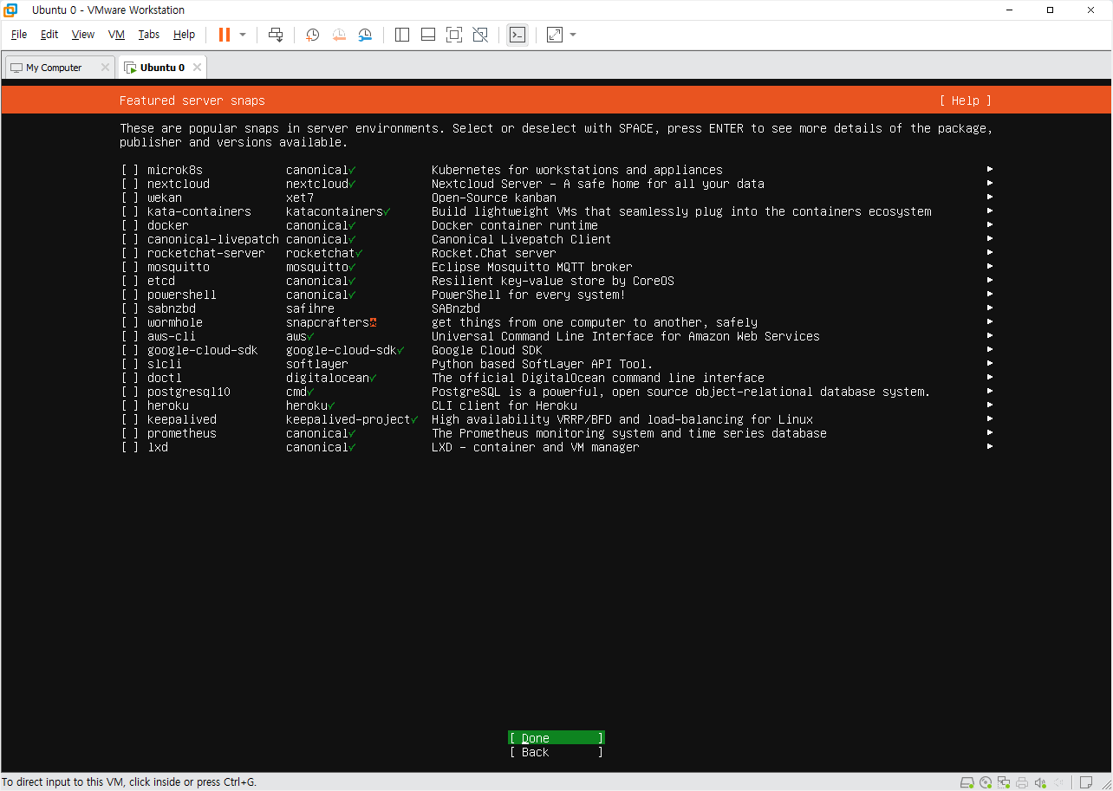1113x791 pixels.
Task: Click the orange Pause VM button
Action: [225, 35]
